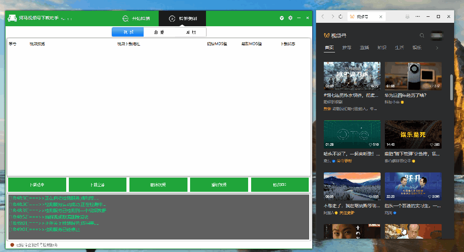Select the log line 检测服务已经停止
Image resolution: width=464 pixels, height=252 pixels.
click(44, 229)
